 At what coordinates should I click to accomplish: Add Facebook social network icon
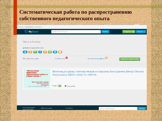pos(40,52)
